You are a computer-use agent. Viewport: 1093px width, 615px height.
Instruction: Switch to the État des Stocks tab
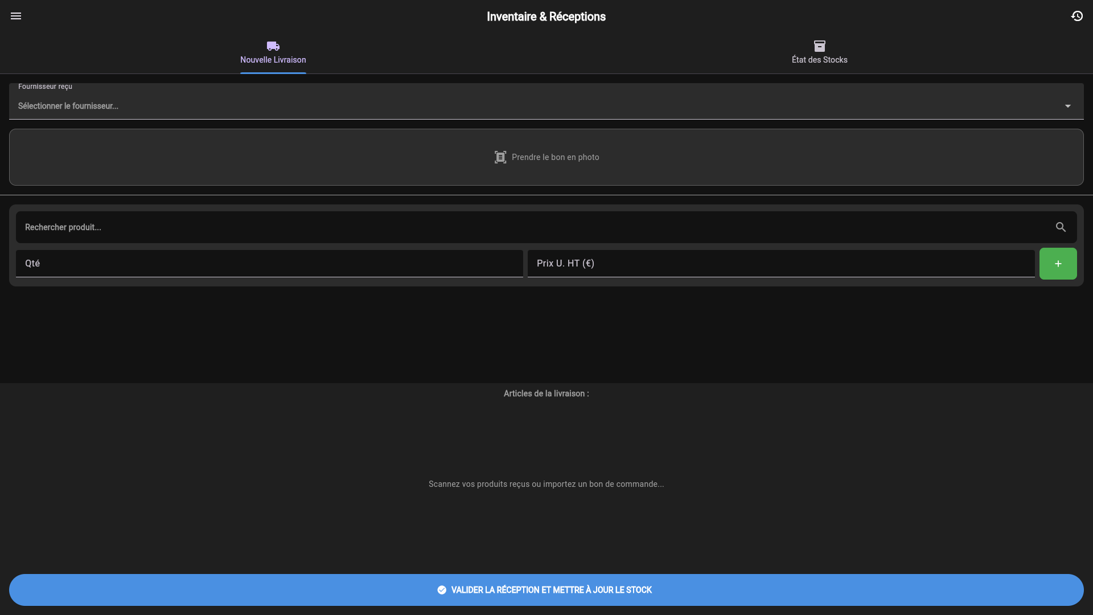pos(819,53)
